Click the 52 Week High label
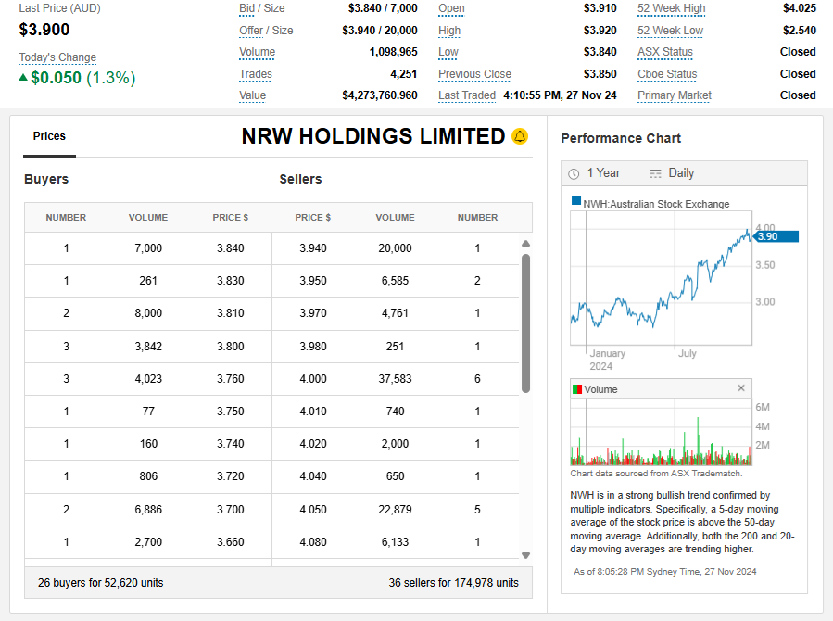Screen dimensions: 833x621 671,8
